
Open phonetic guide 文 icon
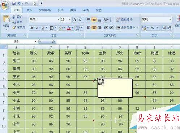(77, 28)
